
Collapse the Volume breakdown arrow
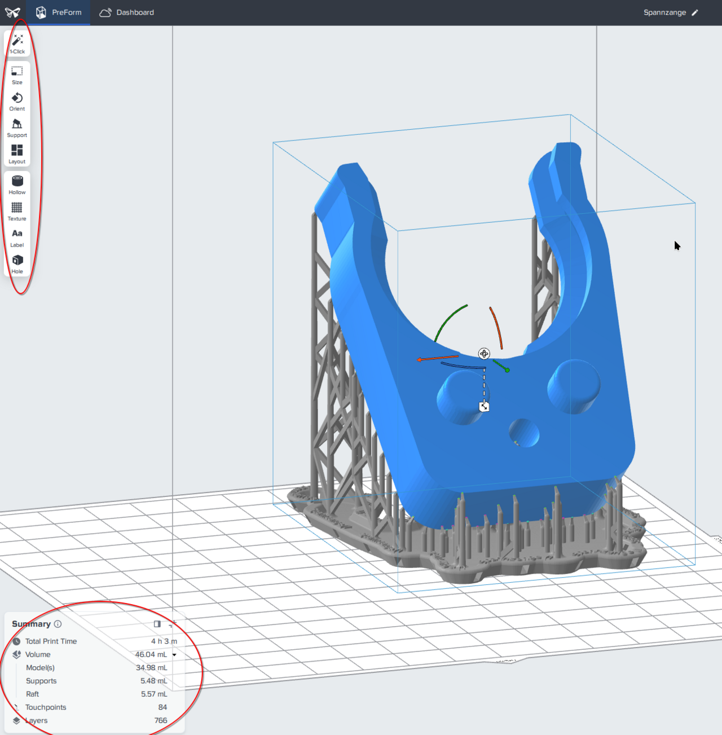174,655
